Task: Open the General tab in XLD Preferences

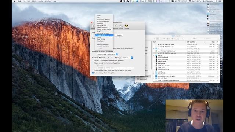Action: 93,26
